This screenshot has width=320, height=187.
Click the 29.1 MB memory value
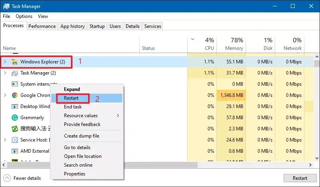coord(235,106)
